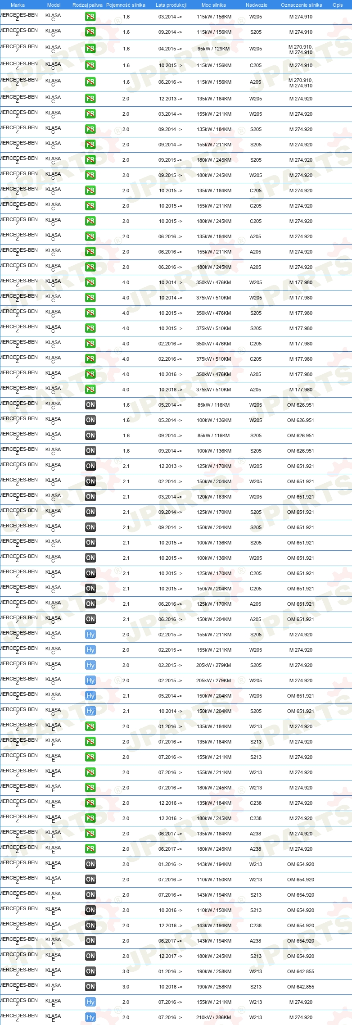Select A238 in the OM 654.920 row
Screen dimensions: 352x1025
256,941
